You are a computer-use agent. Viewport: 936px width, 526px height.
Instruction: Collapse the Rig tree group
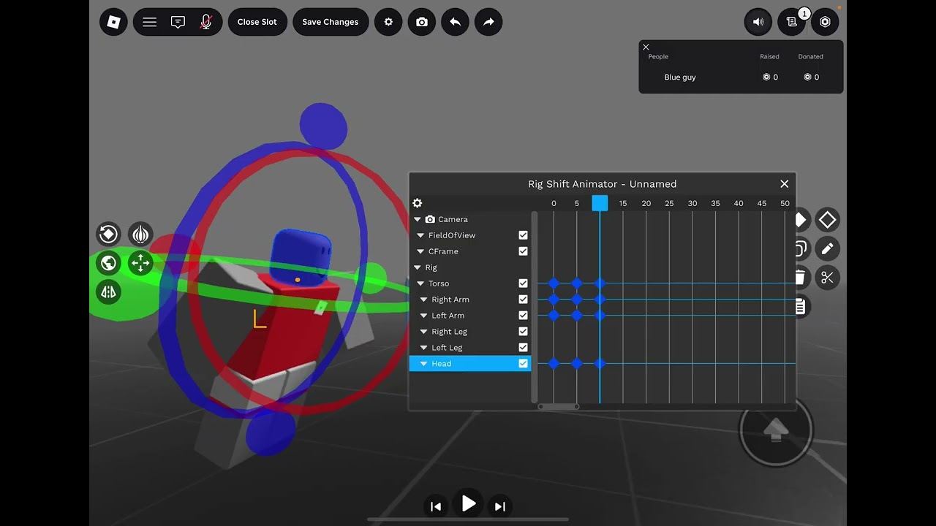(418, 267)
